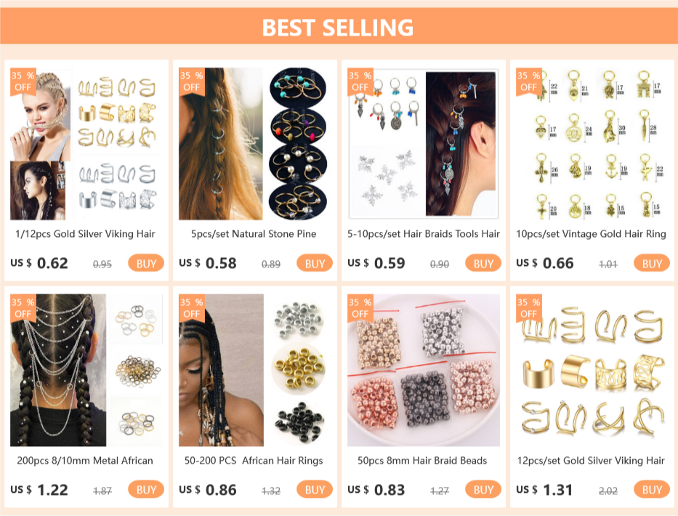
Task: Click BUY for 50pcs 8mm Hair Braid Beads
Action: [483, 490]
